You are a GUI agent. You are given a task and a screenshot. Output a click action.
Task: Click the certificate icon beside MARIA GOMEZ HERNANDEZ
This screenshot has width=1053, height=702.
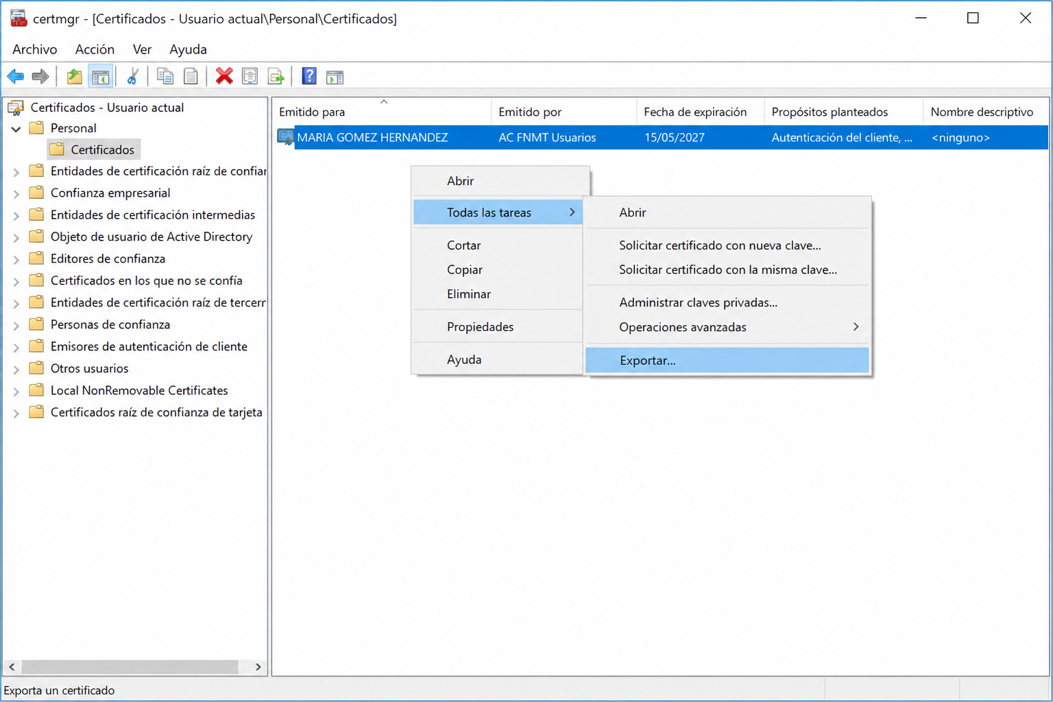pos(286,137)
